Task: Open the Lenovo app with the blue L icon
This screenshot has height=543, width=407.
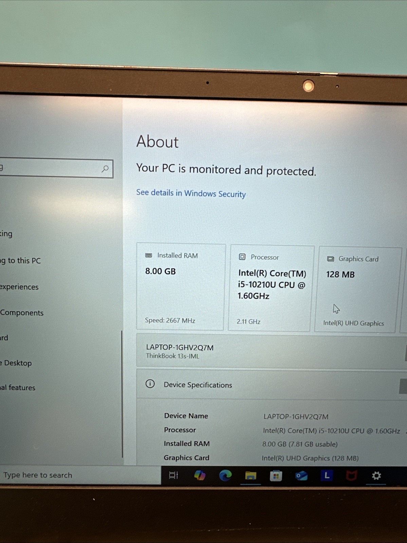Action: (327, 475)
